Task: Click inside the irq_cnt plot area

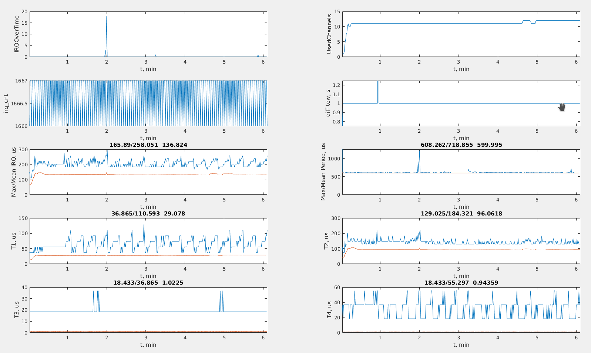Action: click(x=148, y=103)
